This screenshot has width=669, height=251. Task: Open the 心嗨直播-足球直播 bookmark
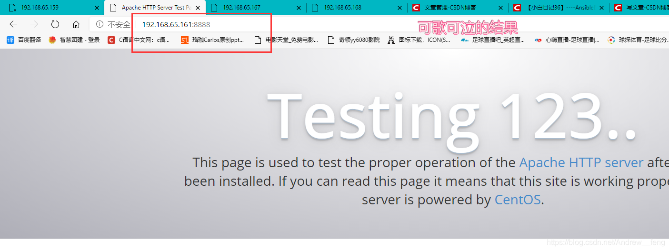pos(567,40)
